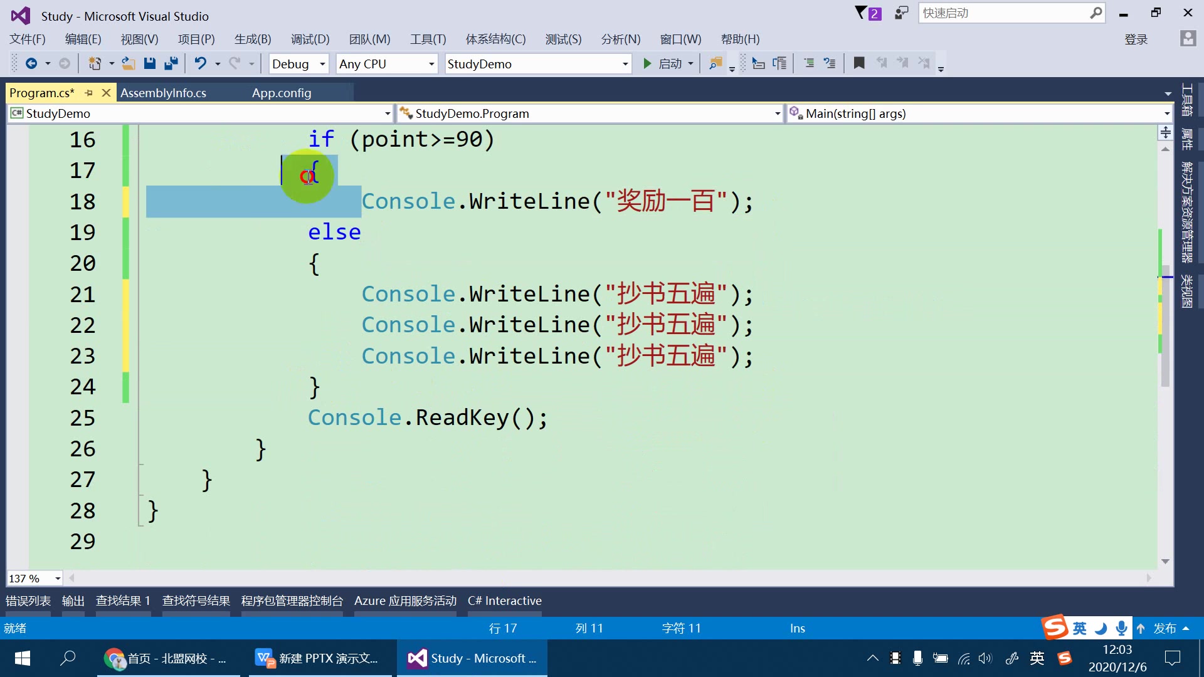
Task: Toggle the Sogou moon punctuation mode
Action: pos(1101,628)
